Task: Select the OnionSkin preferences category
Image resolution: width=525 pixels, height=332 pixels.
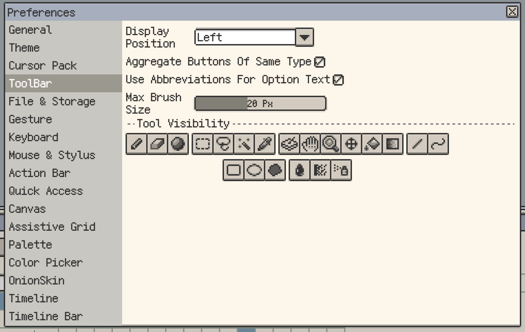Action: pyautogui.click(x=36, y=281)
